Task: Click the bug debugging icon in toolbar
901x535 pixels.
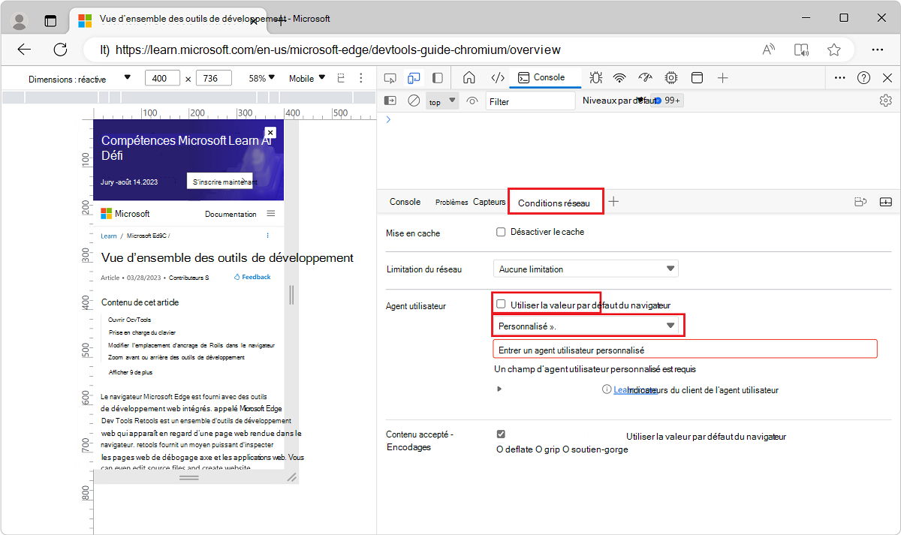Action: click(x=595, y=77)
